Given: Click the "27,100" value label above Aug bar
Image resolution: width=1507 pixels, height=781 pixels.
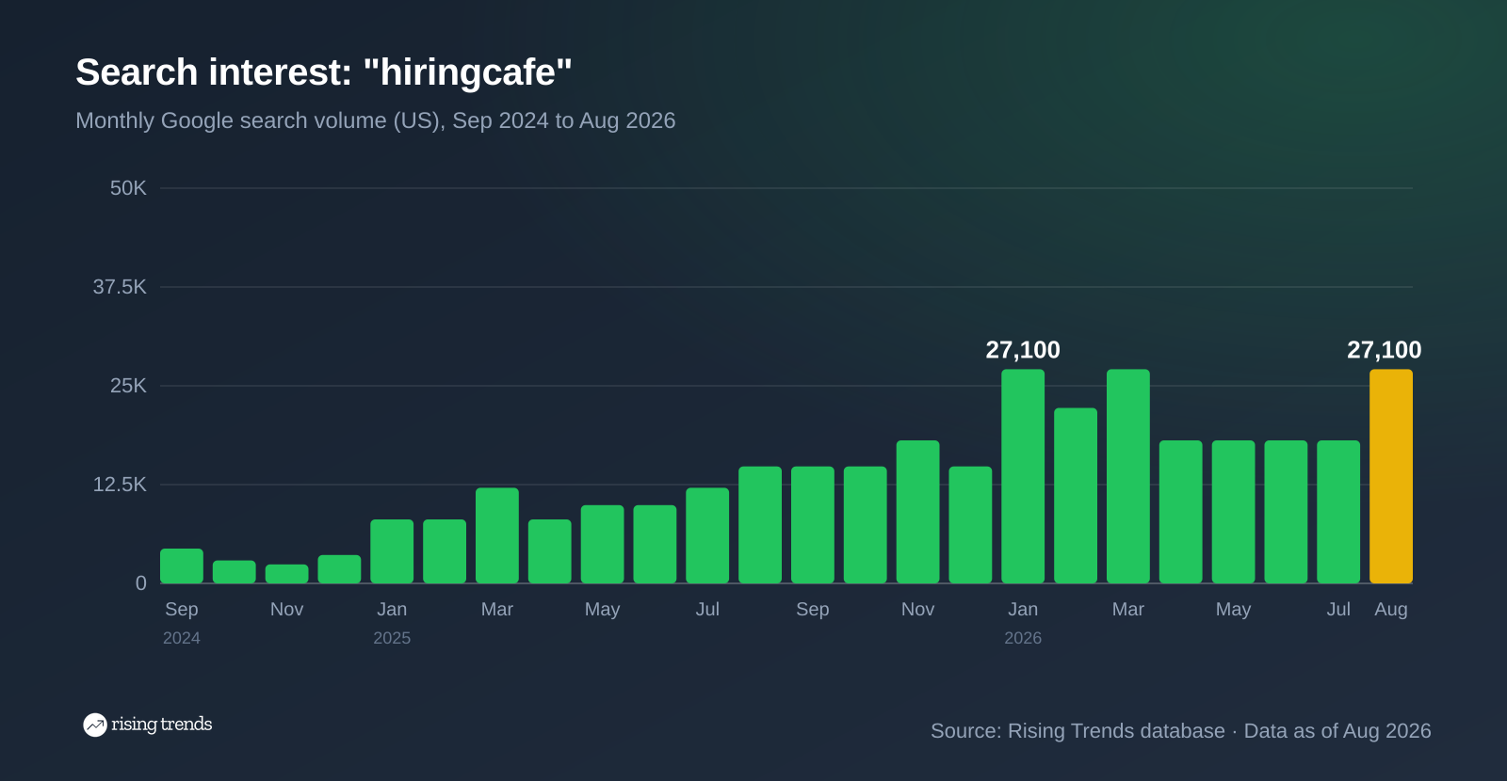Looking at the screenshot, I should click(x=1385, y=350).
